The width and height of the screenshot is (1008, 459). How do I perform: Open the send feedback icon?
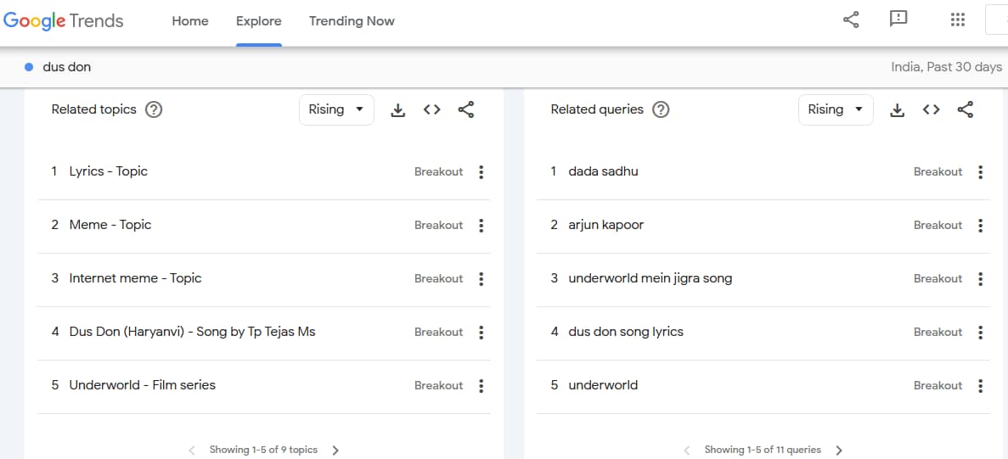tap(898, 20)
